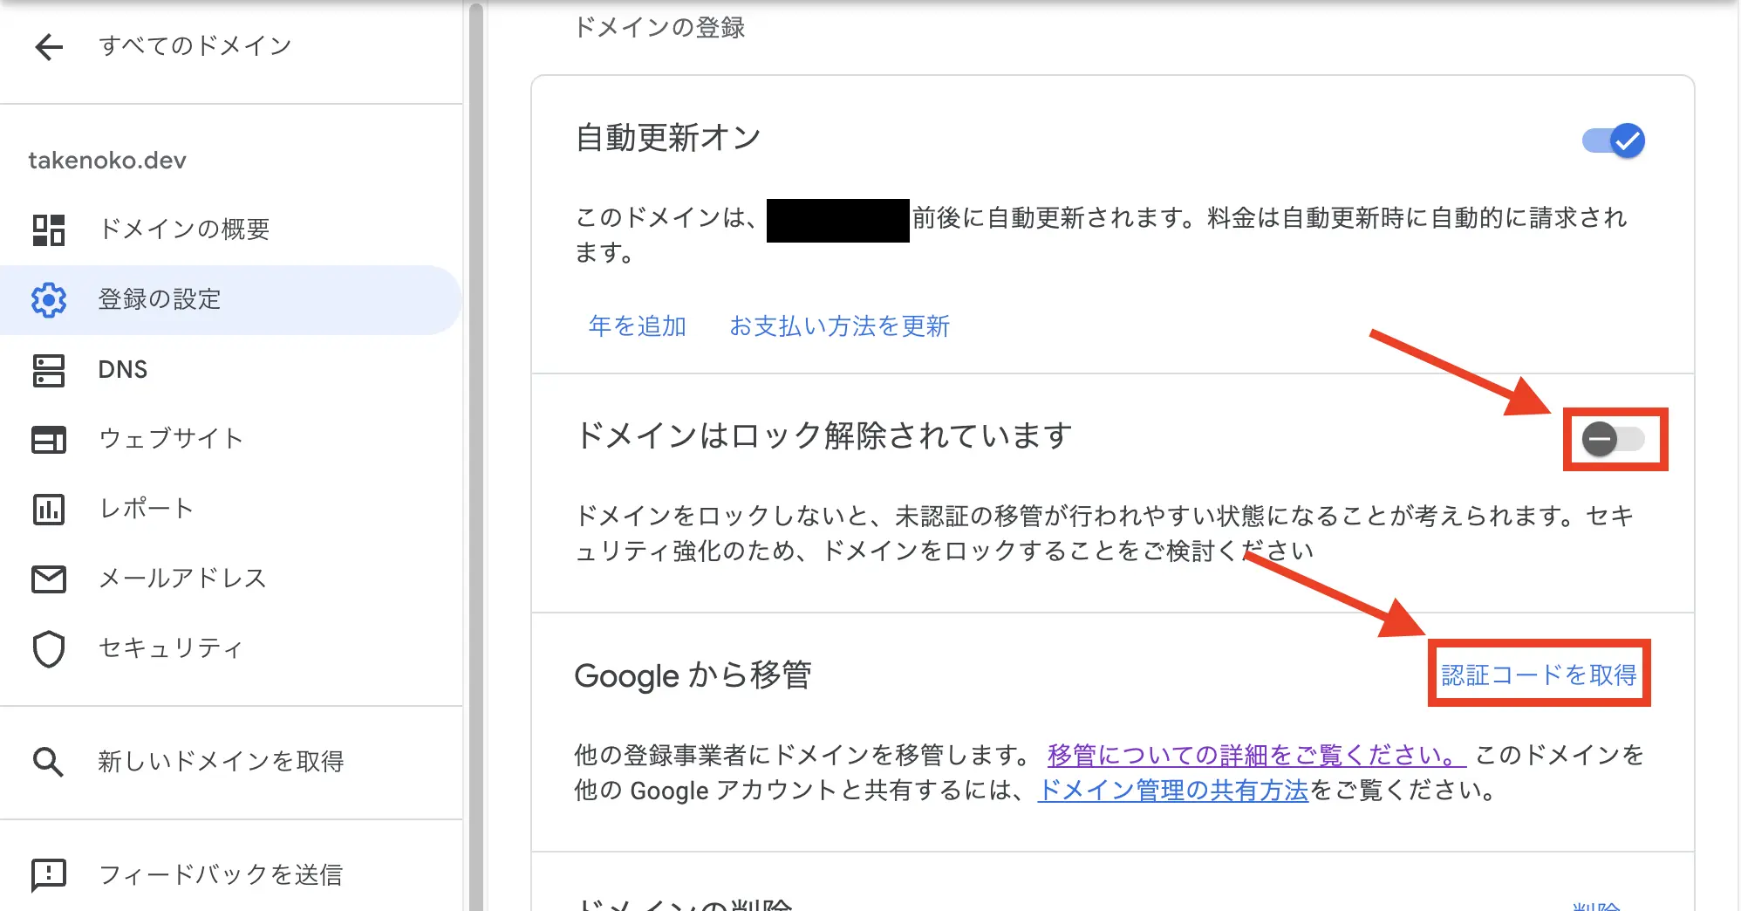
Task: Click the メールアドレス envelope icon
Action: tap(50, 579)
